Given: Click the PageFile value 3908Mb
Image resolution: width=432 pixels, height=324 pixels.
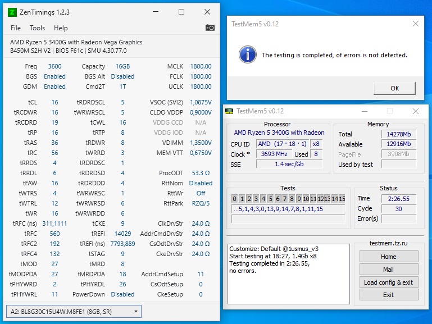Looking at the screenshot, I should coord(399,154).
